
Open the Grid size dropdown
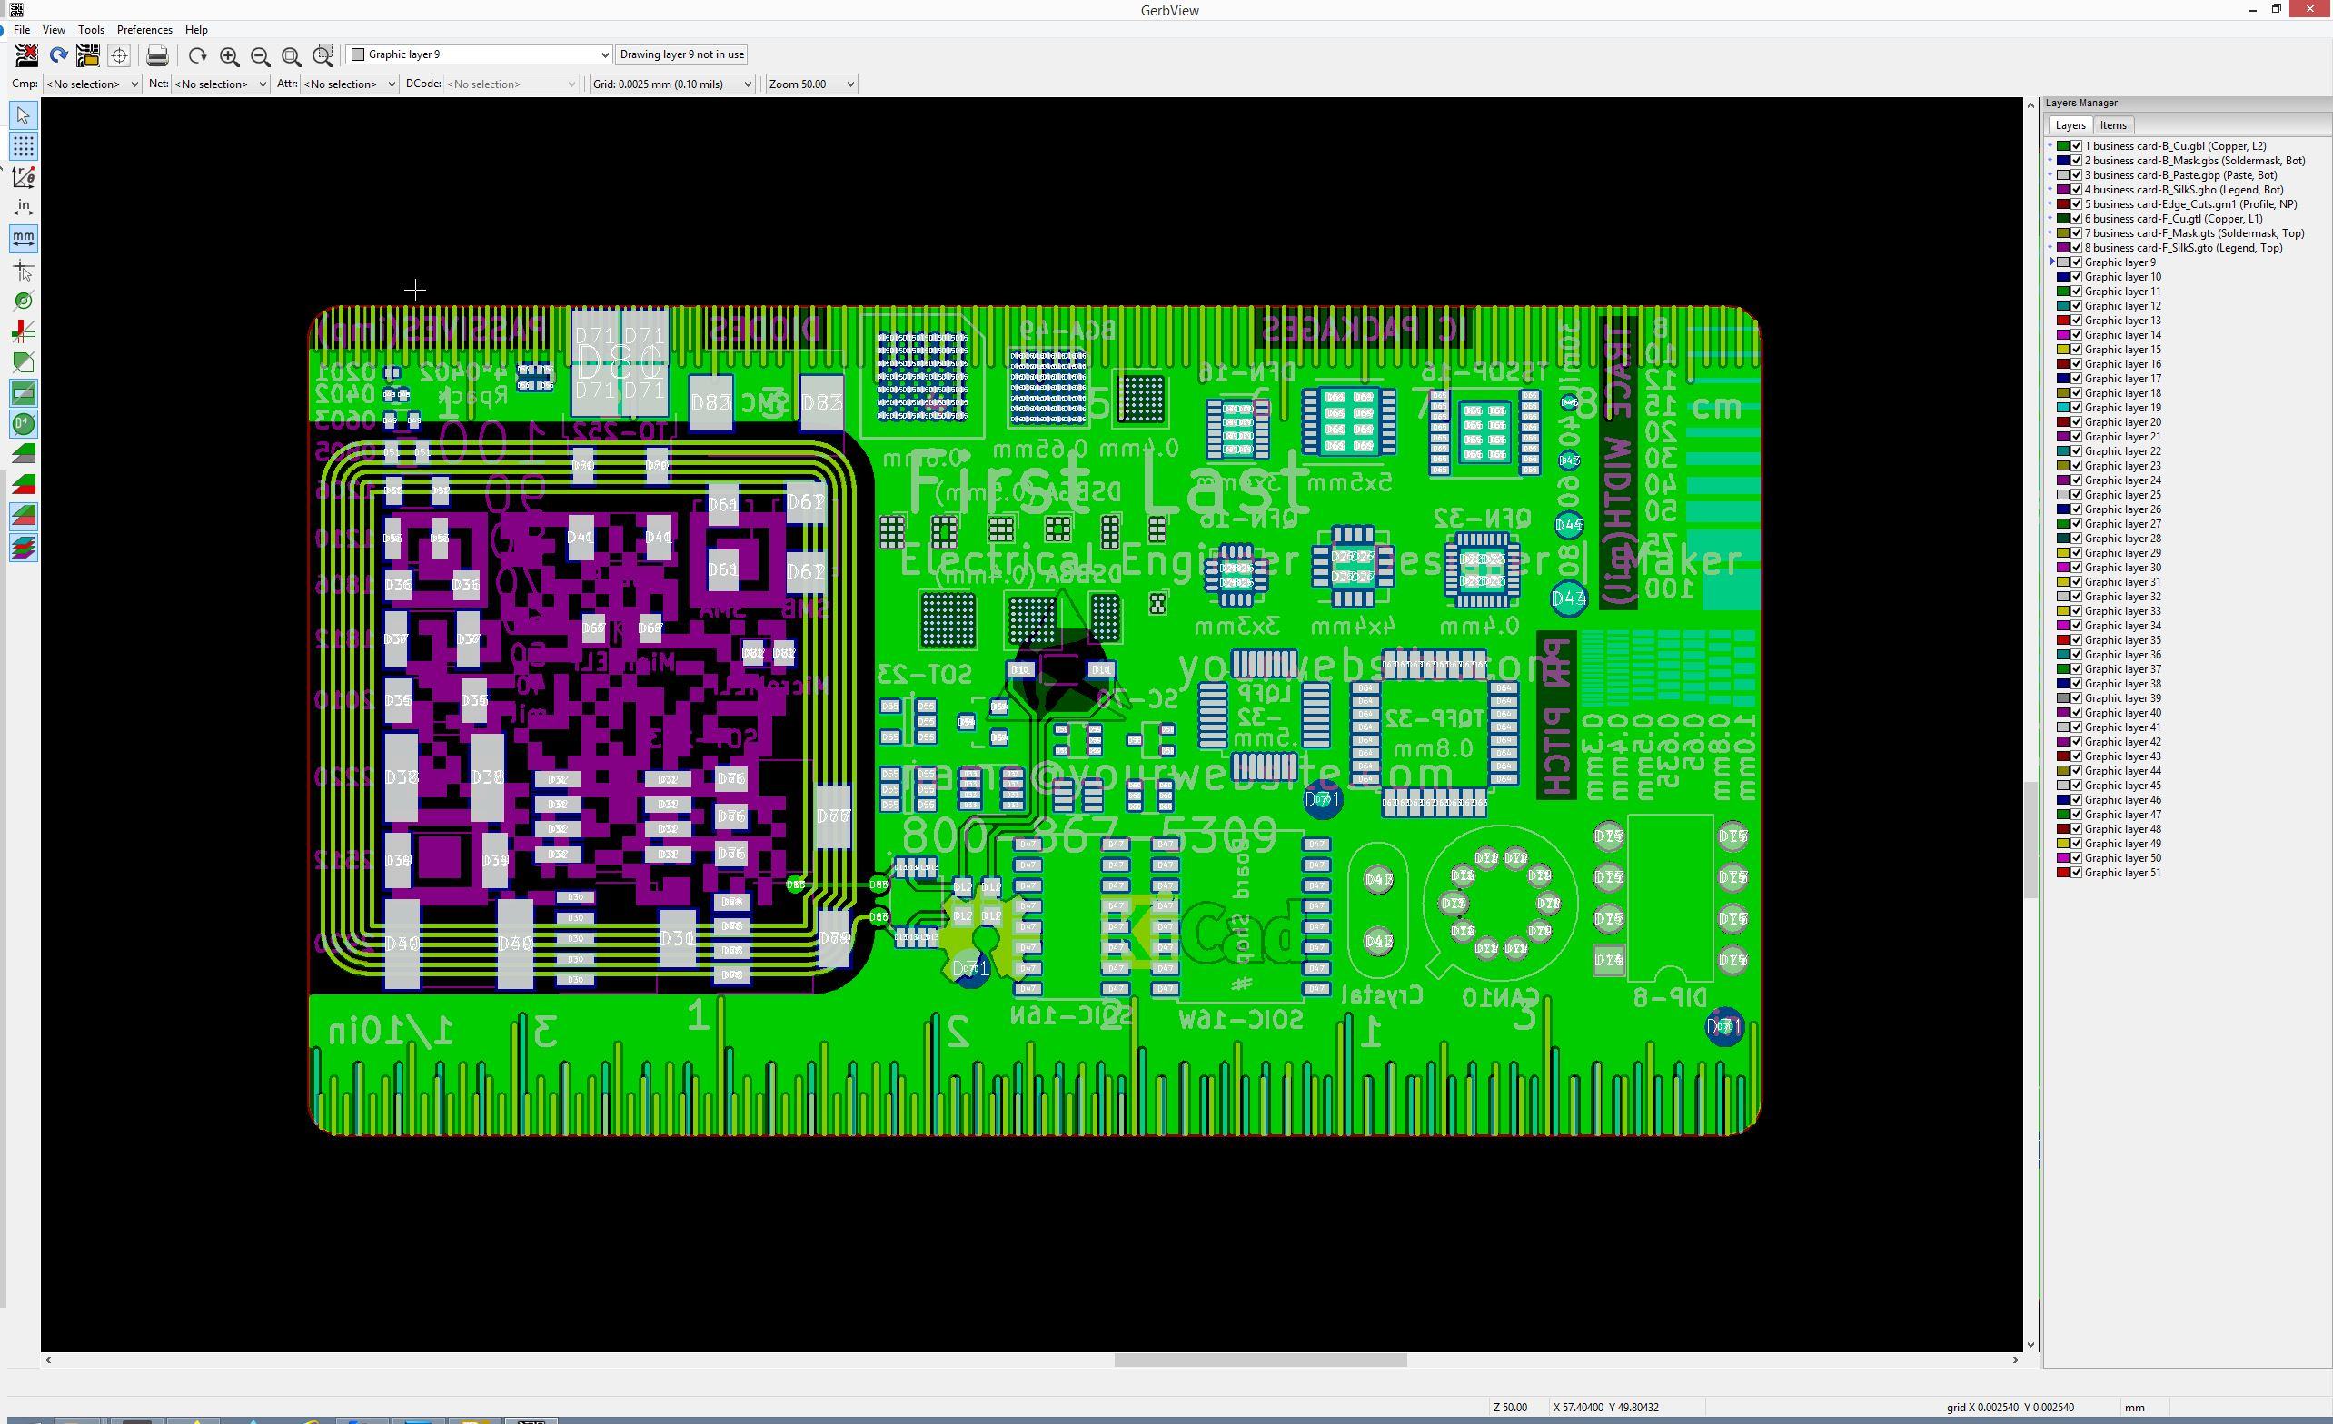(x=672, y=84)
